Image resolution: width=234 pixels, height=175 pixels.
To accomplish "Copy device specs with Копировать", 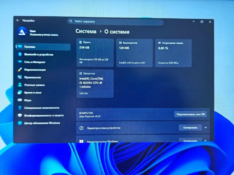I will [x=190, y=128].
